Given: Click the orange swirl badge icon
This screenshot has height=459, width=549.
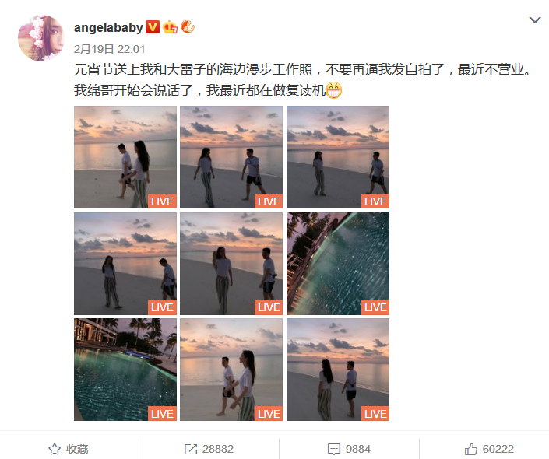Looking at the screenshot, I should (188, 27).
